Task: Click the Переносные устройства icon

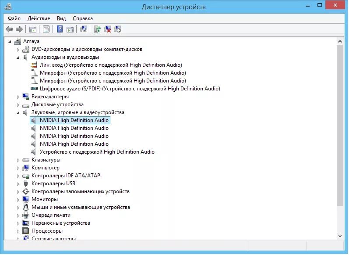Action: tap(26, 223)
